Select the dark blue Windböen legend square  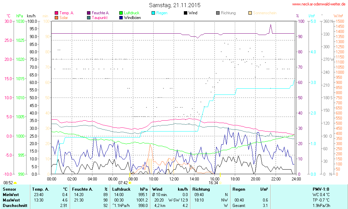(x=121, y=17)
